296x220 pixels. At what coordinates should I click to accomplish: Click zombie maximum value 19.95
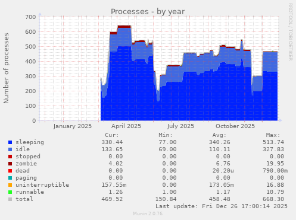[x=275, y=164]
